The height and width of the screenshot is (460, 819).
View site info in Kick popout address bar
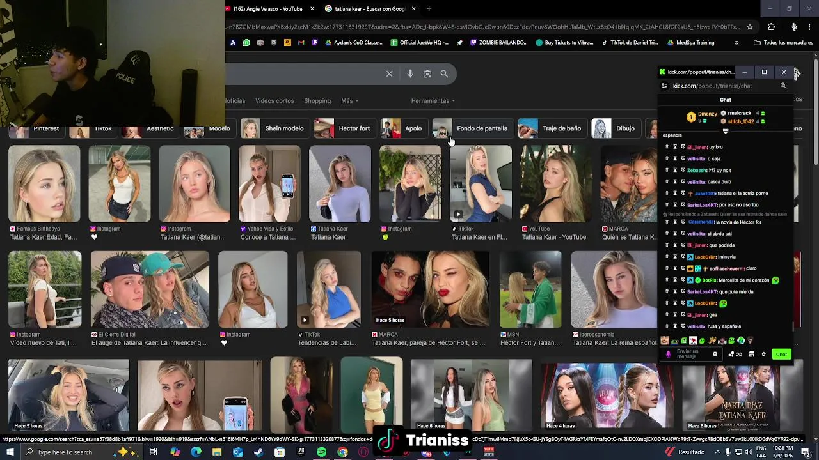665,86
